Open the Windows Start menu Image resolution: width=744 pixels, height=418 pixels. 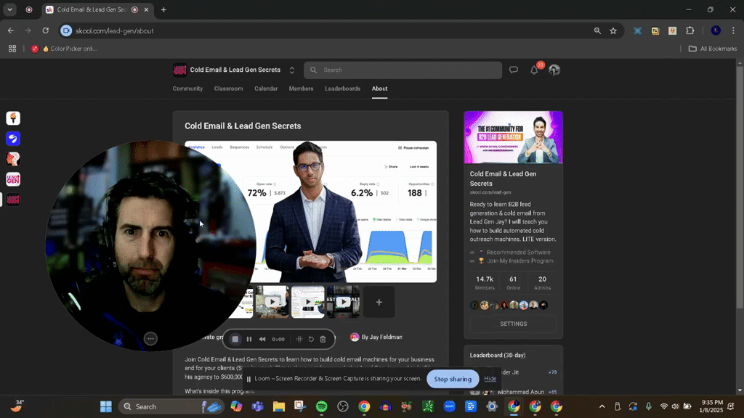[106, 406]
